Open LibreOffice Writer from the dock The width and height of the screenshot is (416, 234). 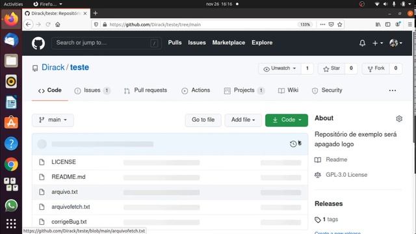(x=11, y=102)
